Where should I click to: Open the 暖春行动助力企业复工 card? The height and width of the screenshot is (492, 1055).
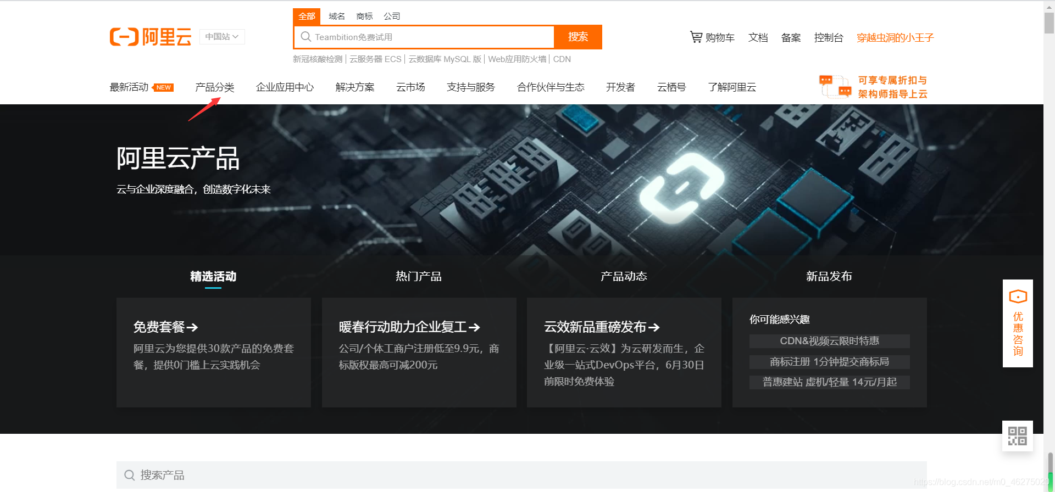[409, 327]
